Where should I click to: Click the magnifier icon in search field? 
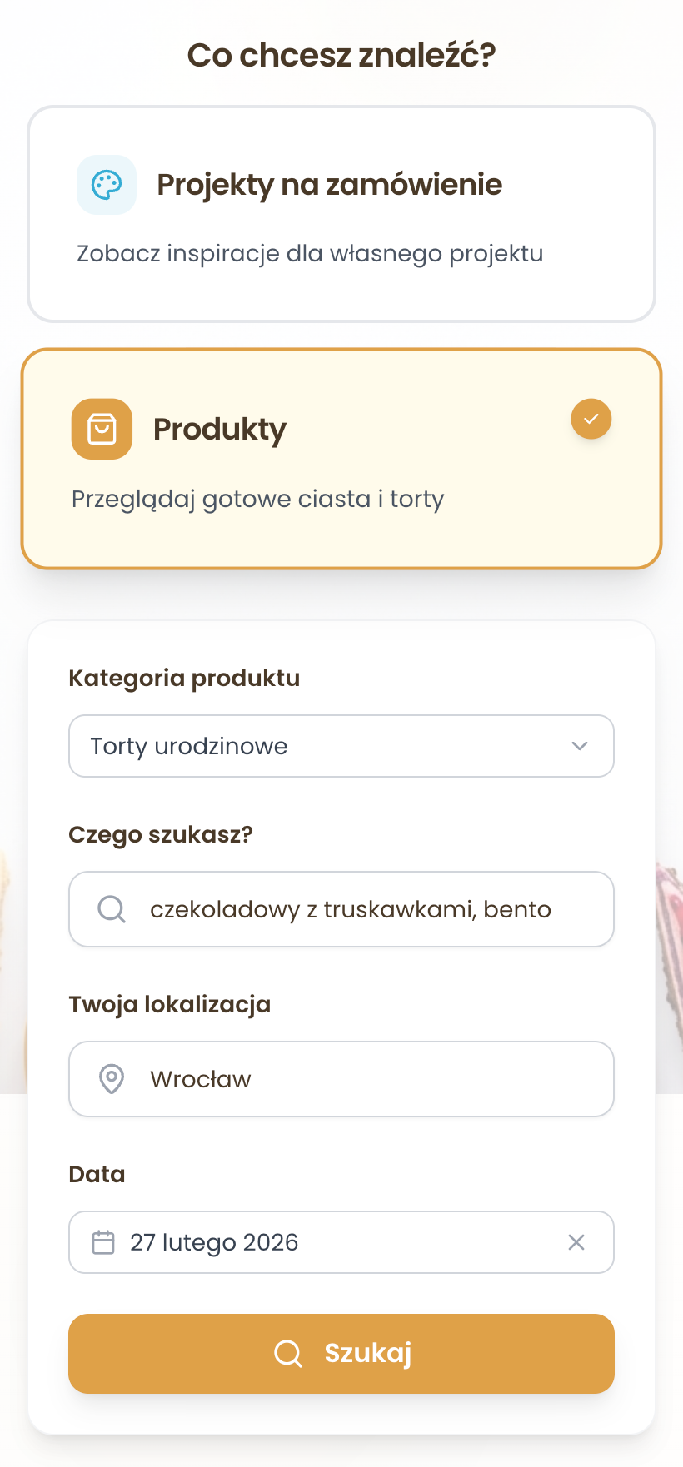click(111, 909)
